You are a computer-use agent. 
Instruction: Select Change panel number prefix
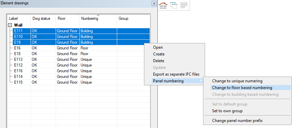pos(237,121)
